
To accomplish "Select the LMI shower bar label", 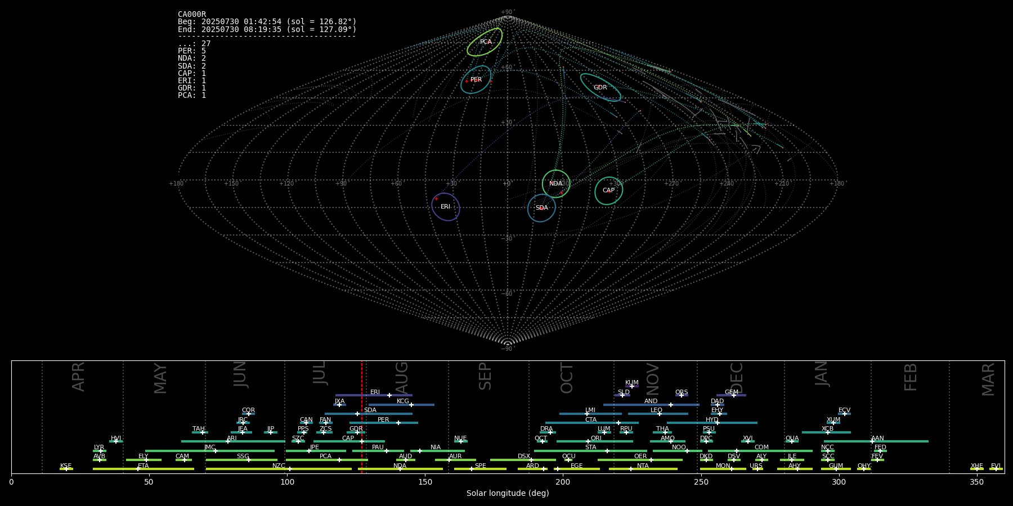I will click(x=590, y=410).
